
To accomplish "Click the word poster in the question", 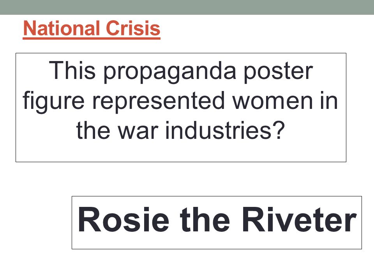I will pos(278,72).
